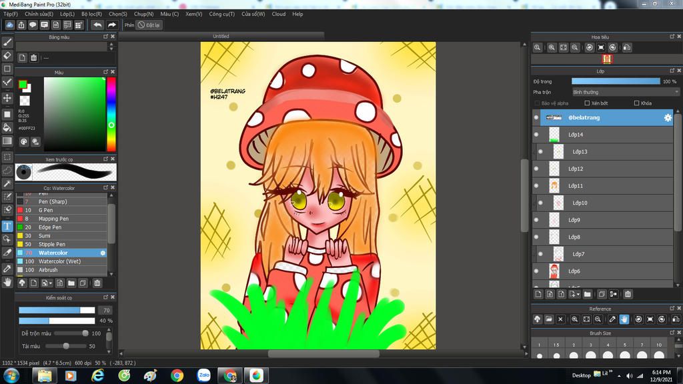683x384 pixels.
Task: Select the Edge Pen brush
Action: click(61, 227)
